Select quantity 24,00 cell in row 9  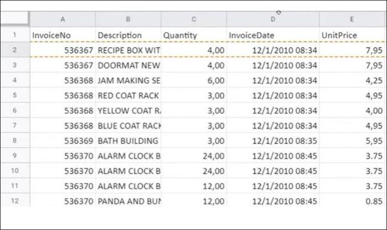click(x=193, y=156)
